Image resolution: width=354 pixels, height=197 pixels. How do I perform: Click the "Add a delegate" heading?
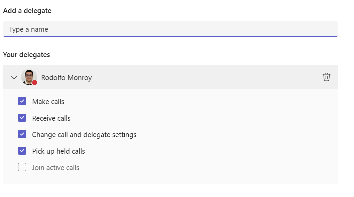(x=27, y=11)
